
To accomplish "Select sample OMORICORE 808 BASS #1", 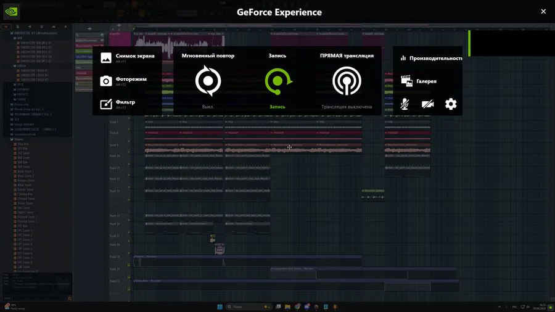I will click(34, 43).
